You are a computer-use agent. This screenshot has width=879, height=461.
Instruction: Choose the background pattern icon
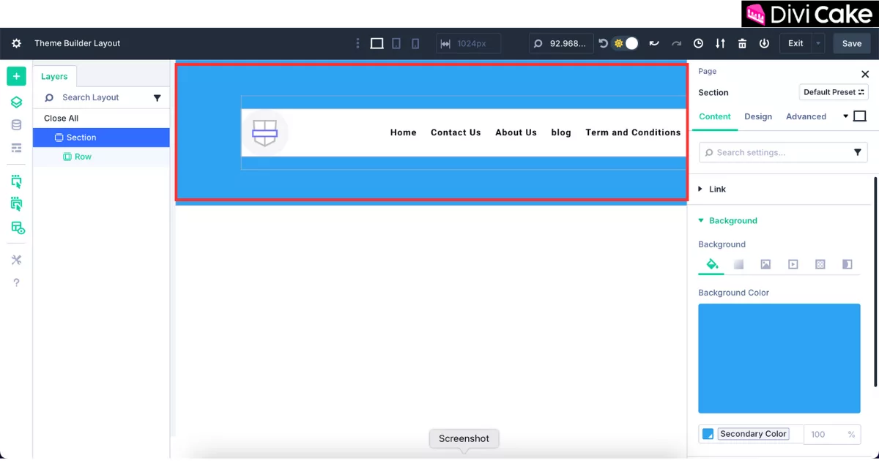click(820, 264)
